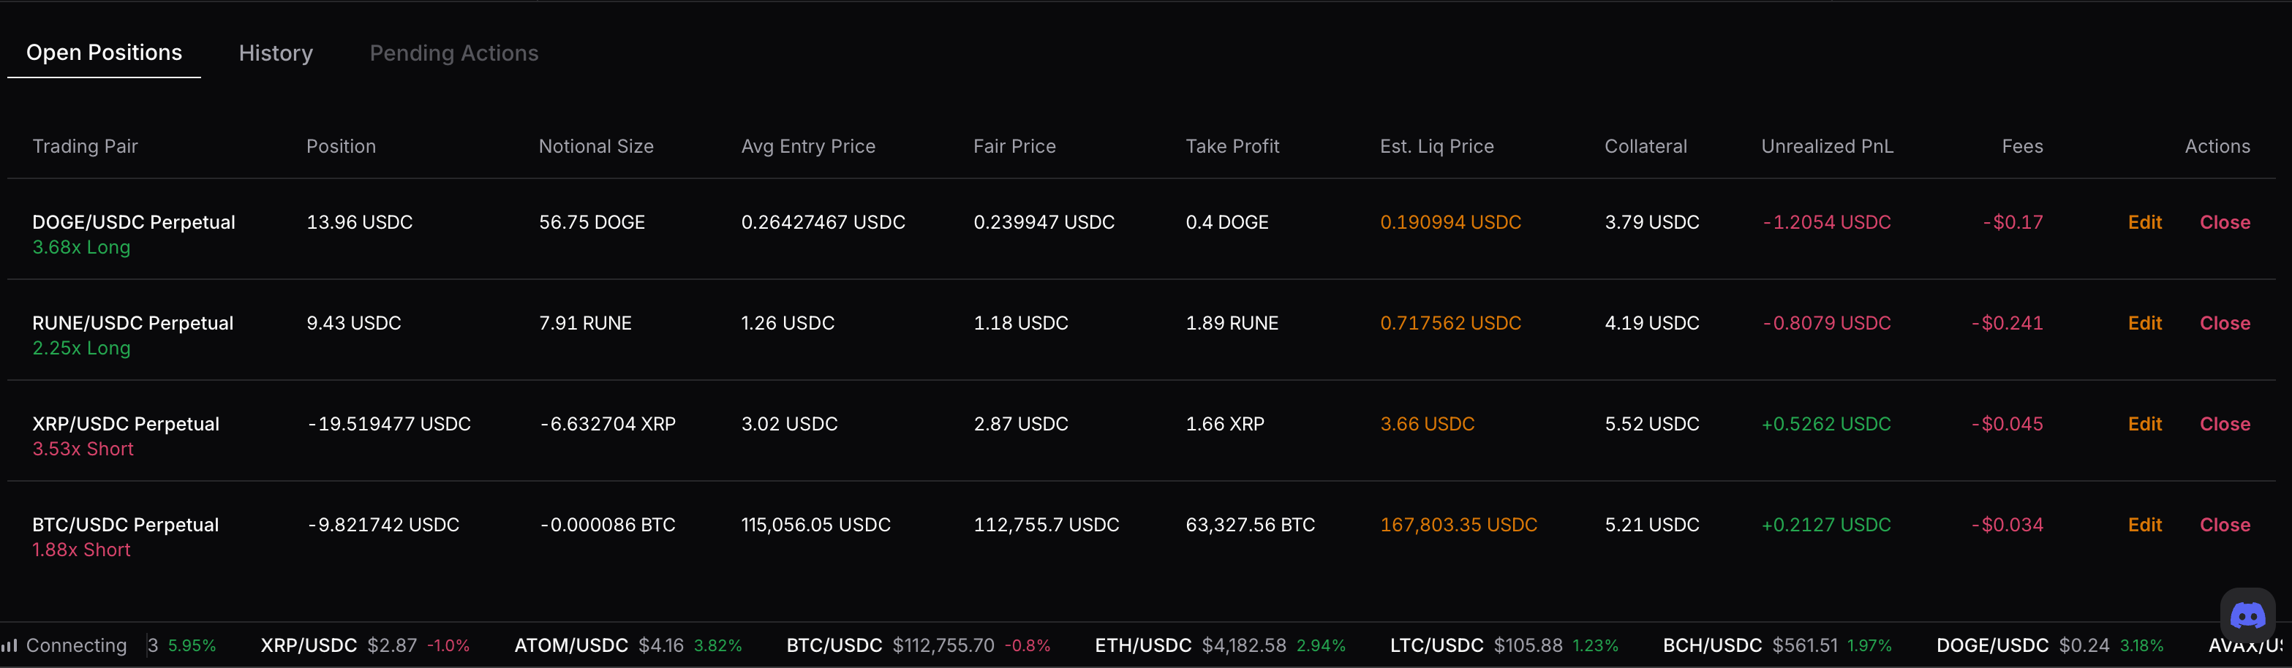Click the connection signal bars icon
This screenshot has height=668, width=2292.
[10, 645]
